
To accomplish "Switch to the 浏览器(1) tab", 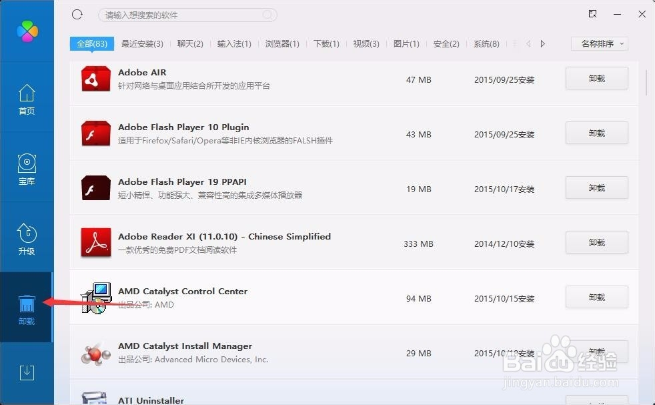I will 282,44.
